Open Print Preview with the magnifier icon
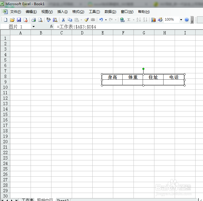Image resolution: width=203 pixels, height=201 pixels. 40,20
